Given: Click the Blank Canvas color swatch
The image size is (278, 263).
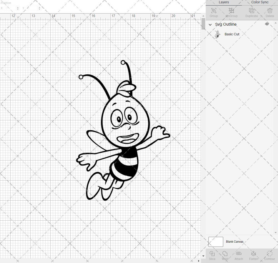Looking at the screenshot, I should pos(216,242).
